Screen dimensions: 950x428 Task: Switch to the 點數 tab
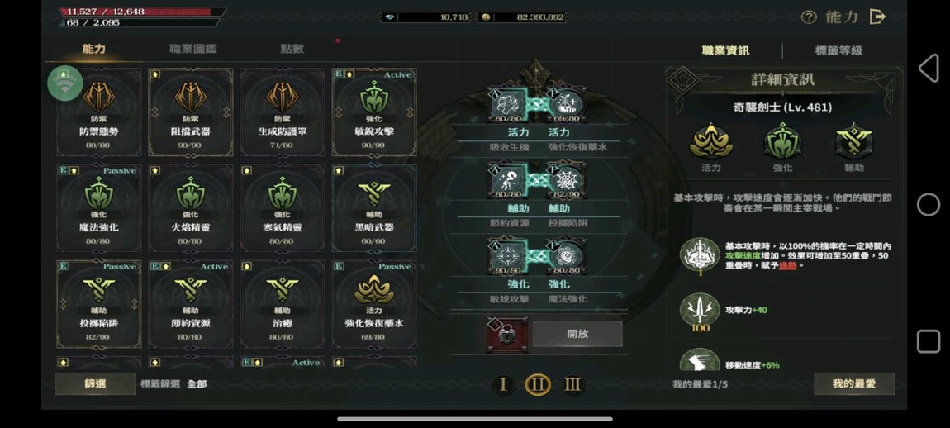pos(292,49)
